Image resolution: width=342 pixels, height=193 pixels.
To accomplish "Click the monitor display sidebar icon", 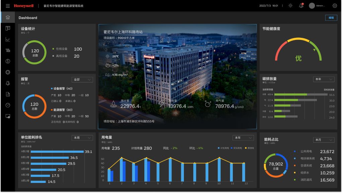I will click(8, 116).
